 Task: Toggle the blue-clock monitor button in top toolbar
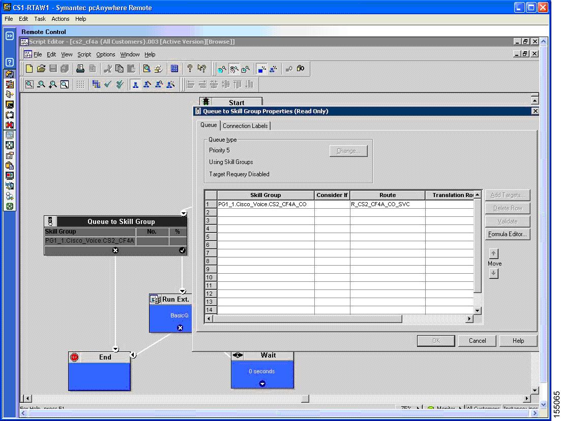tap(222, 69)
